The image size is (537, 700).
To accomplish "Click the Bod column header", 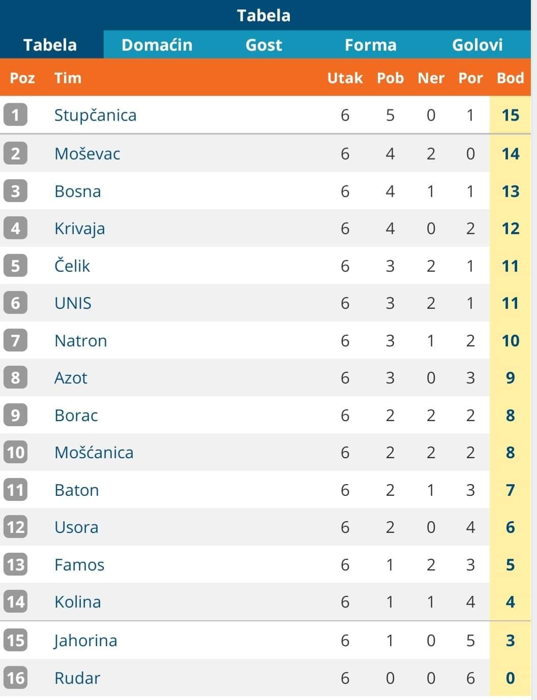I will [x=510, y=78].
